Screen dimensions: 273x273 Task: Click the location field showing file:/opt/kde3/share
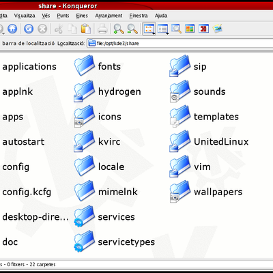[179, 43]
